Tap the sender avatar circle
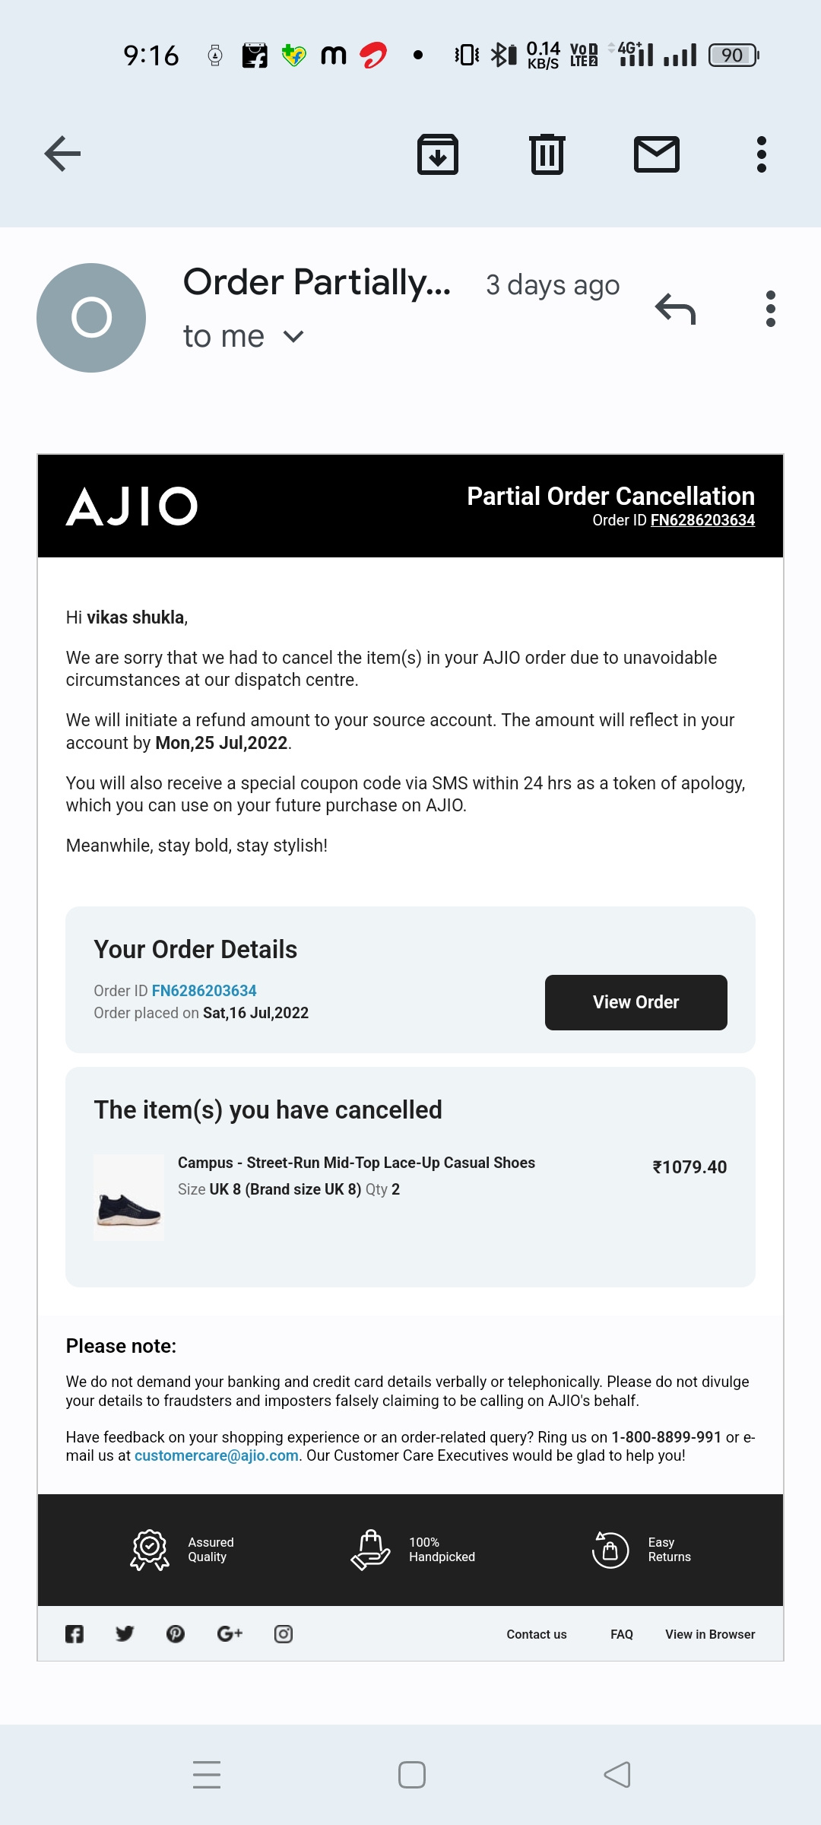The height and width of the screenshot is (1825, 821). pos(91,318)
